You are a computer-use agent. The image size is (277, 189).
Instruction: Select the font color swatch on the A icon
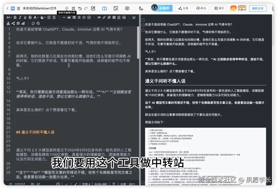(x=34, y=17)
